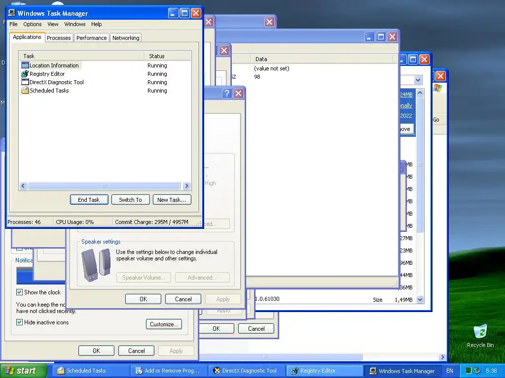Click the Task list scroll right arrow
Image resolution: width=505 pixels, height=378 pixels.
186,186
